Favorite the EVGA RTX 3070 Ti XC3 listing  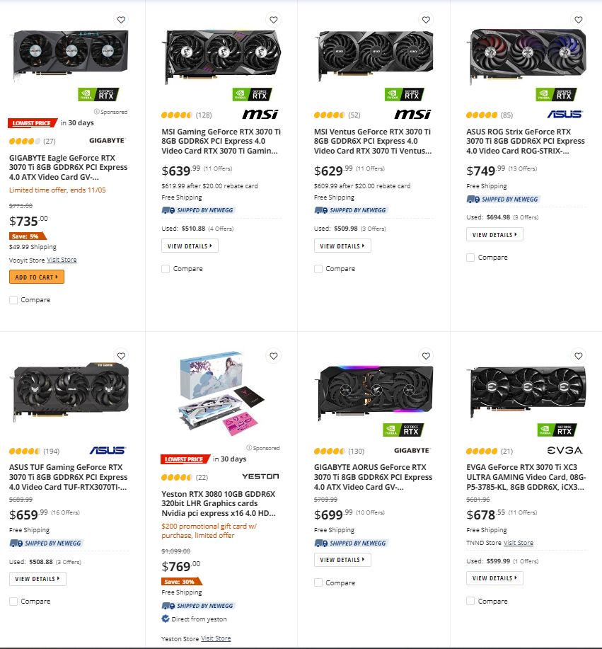[x=578, y=355]
